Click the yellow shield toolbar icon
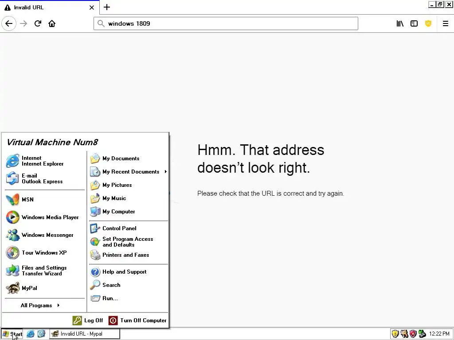Viewport: 454px width, 340px height. (x=428, y=23)
